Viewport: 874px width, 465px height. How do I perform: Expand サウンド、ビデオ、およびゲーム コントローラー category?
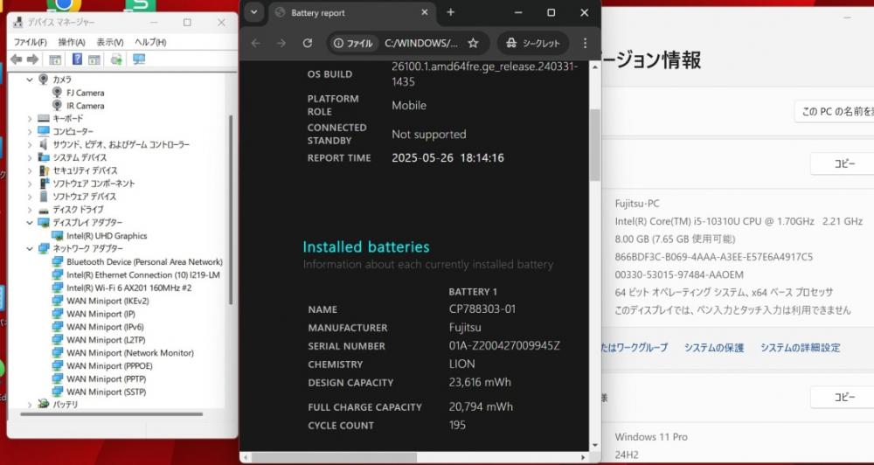click(30, 144)
